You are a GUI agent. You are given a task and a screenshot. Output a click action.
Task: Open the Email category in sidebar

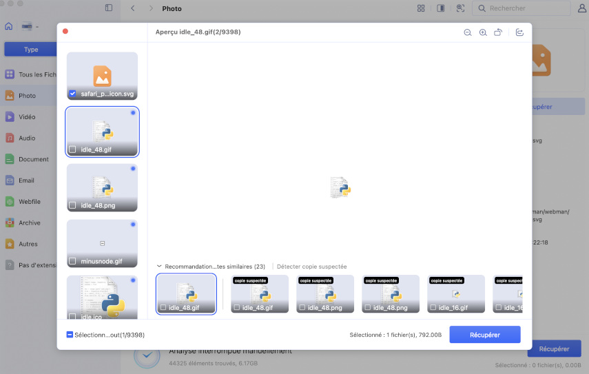pyautogui.click(x=28, y=180)
